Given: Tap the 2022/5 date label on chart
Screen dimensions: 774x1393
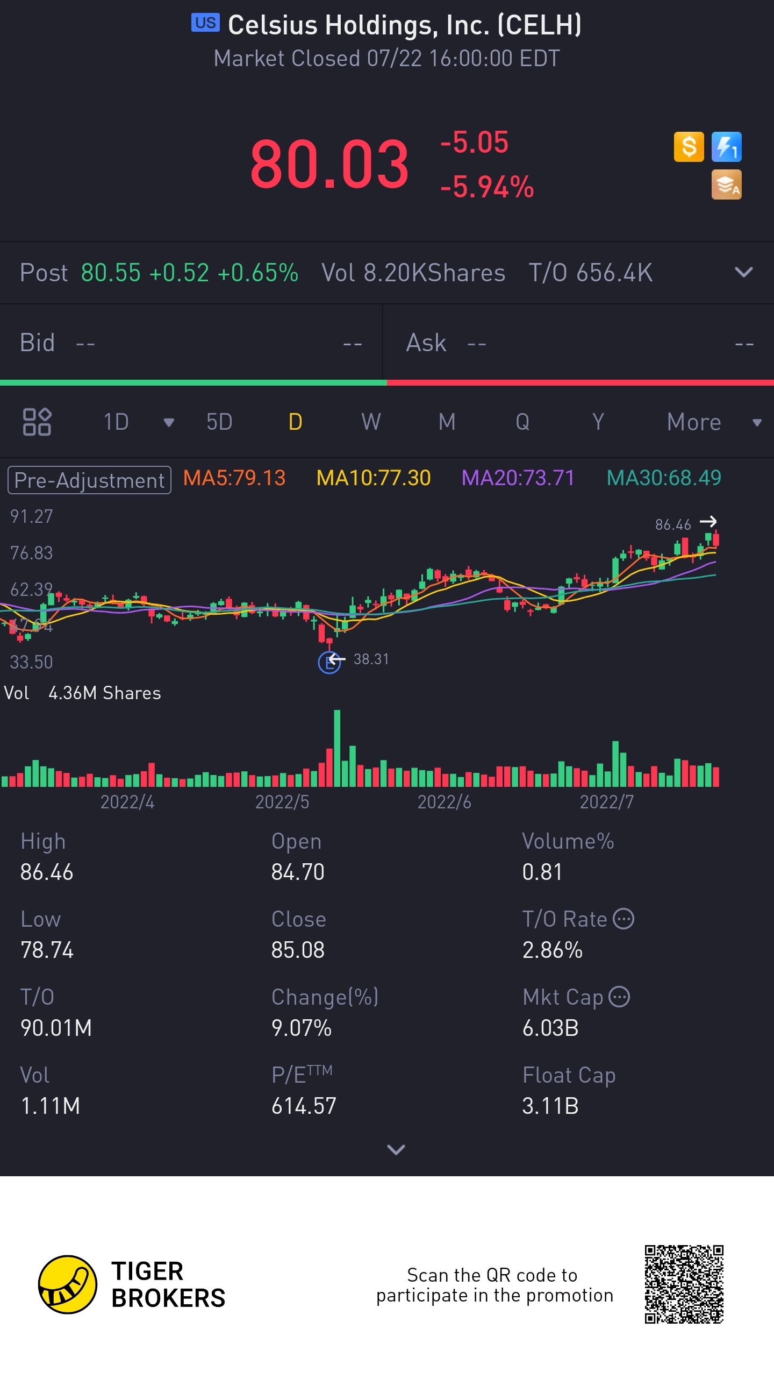Looking at the screenshot, I should pos(282,802).
